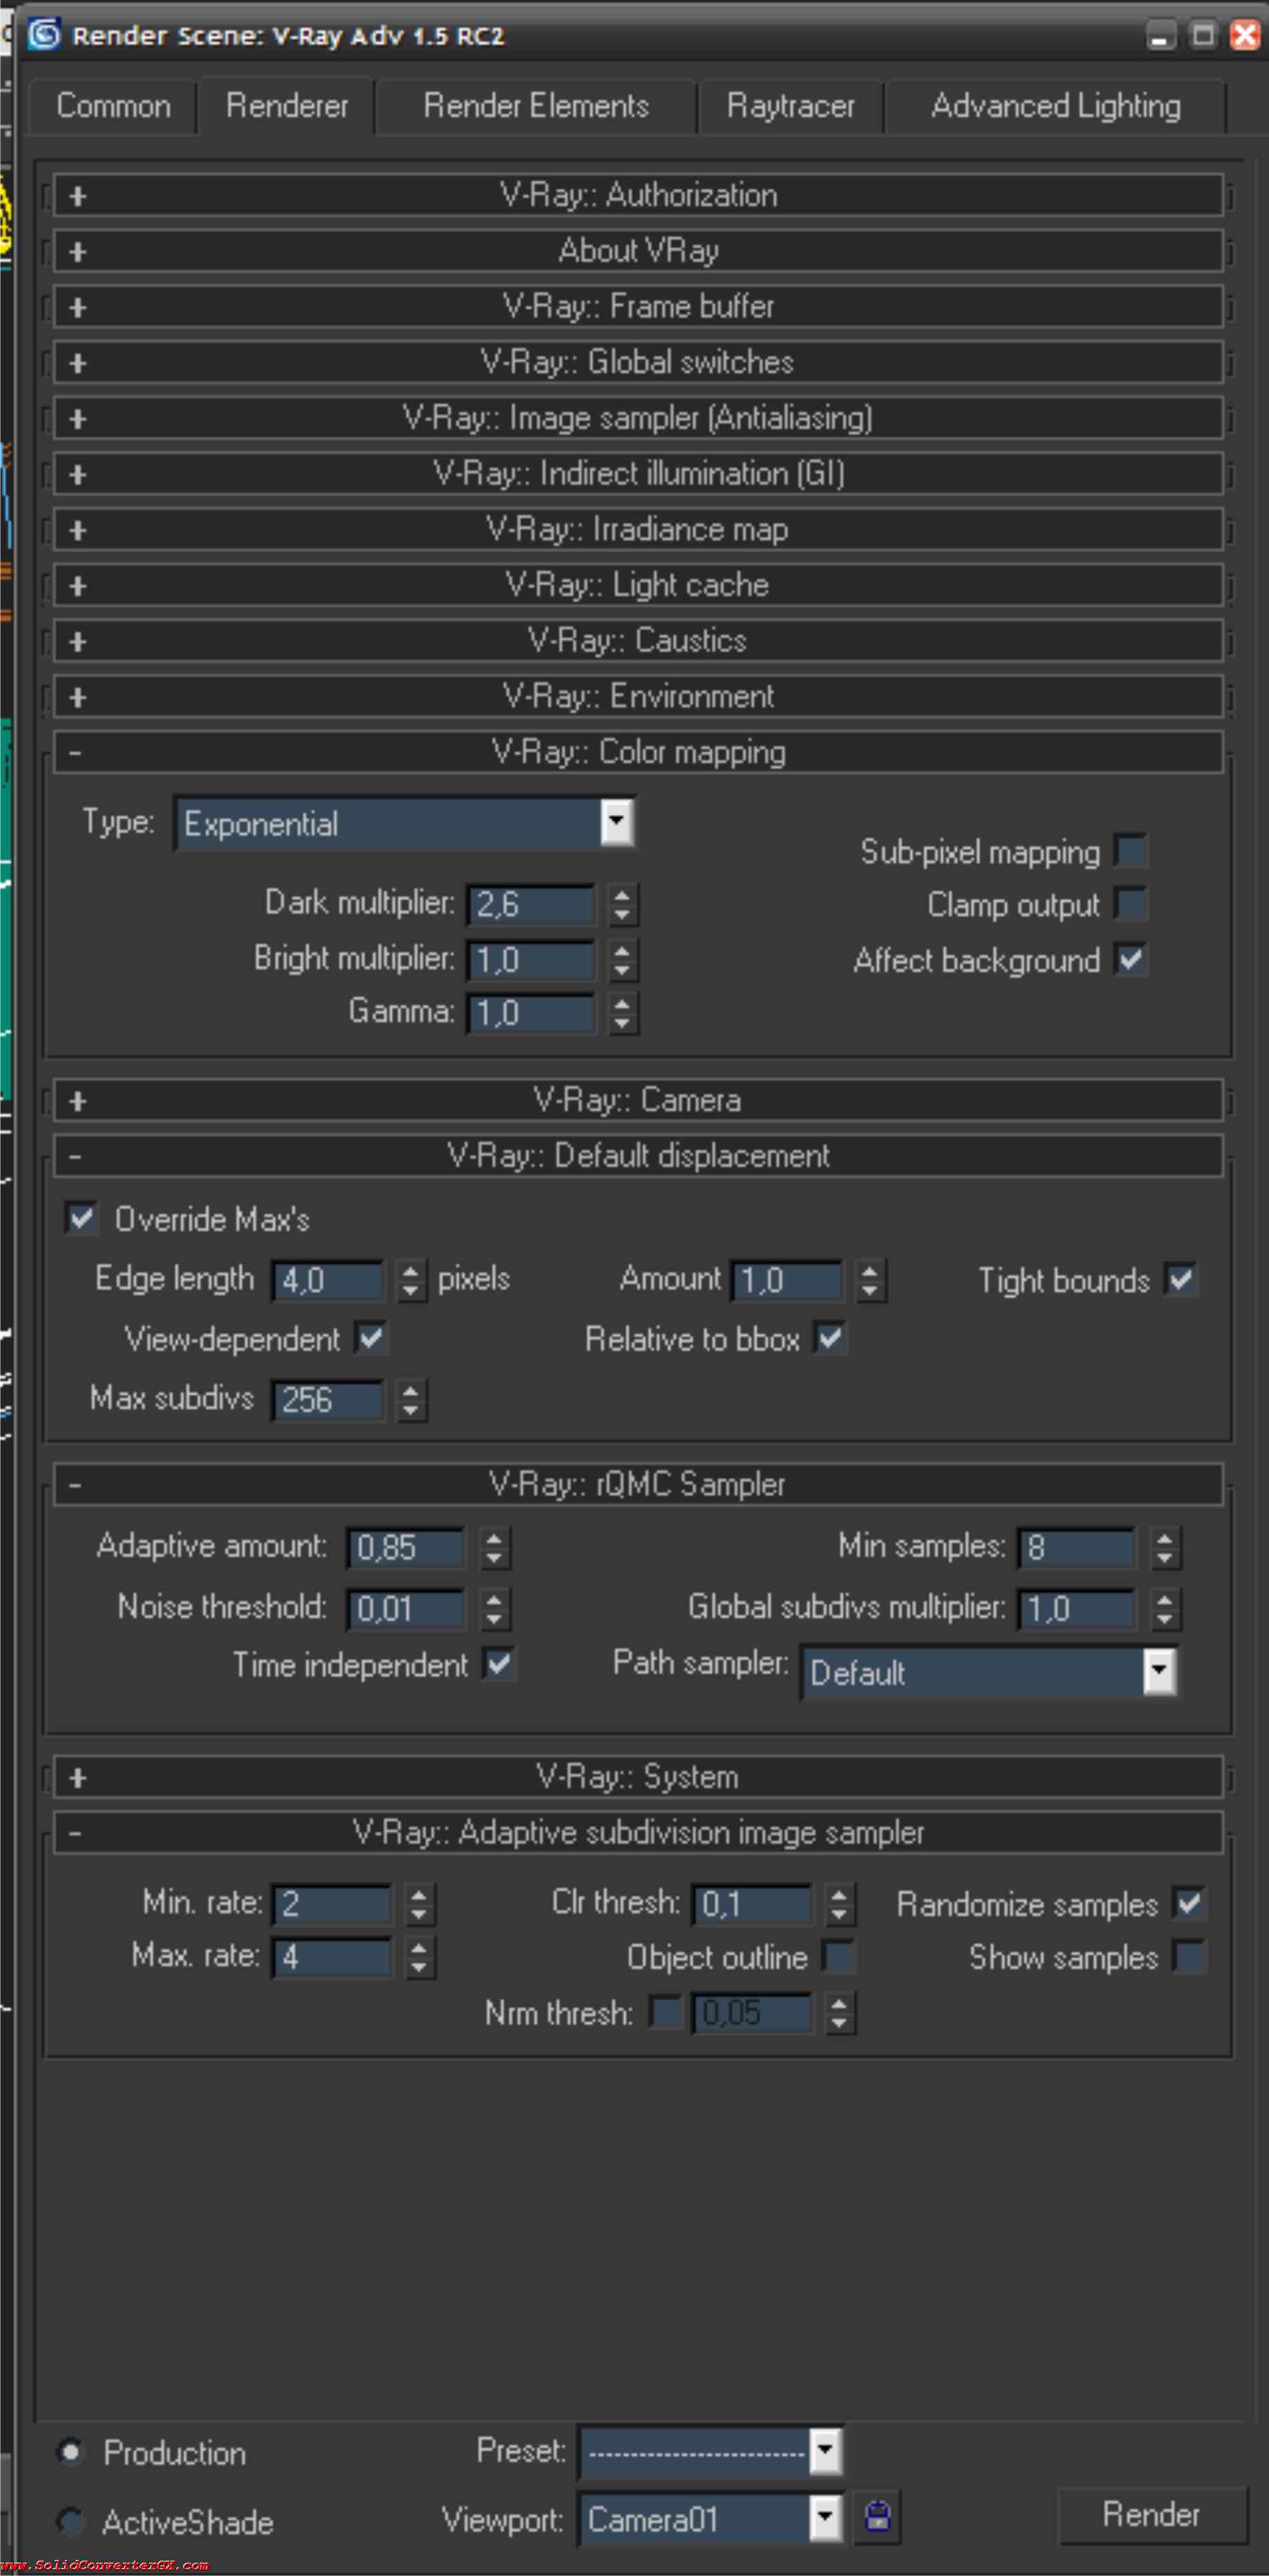Click Dark multiplier spinner arrows

click(x=622, y=905)
